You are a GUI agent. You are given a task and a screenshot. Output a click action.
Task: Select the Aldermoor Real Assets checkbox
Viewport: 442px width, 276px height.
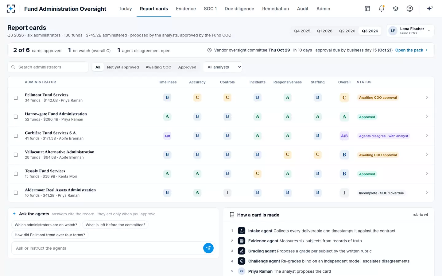pyautogui.click(x=16, y=193)
